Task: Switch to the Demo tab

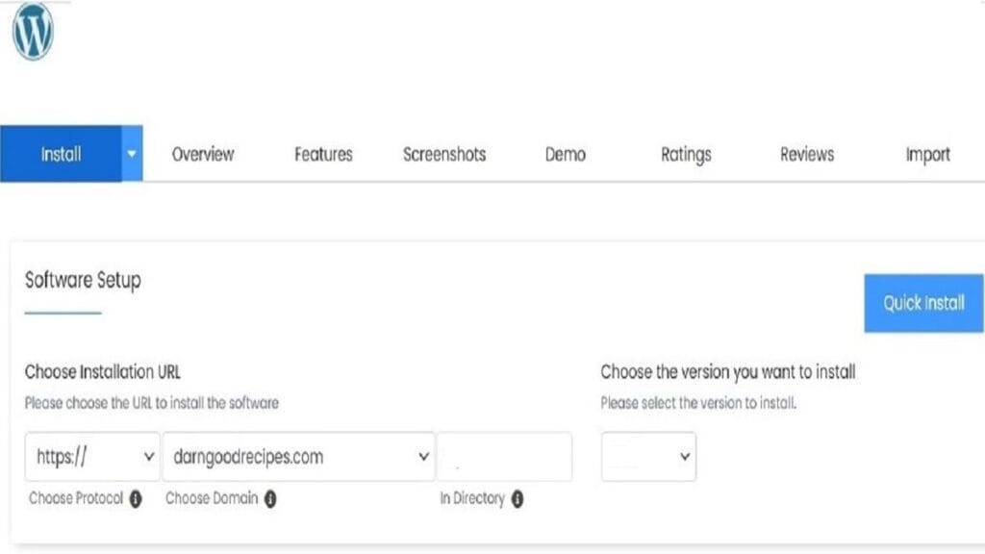Action: click(567, 154)
